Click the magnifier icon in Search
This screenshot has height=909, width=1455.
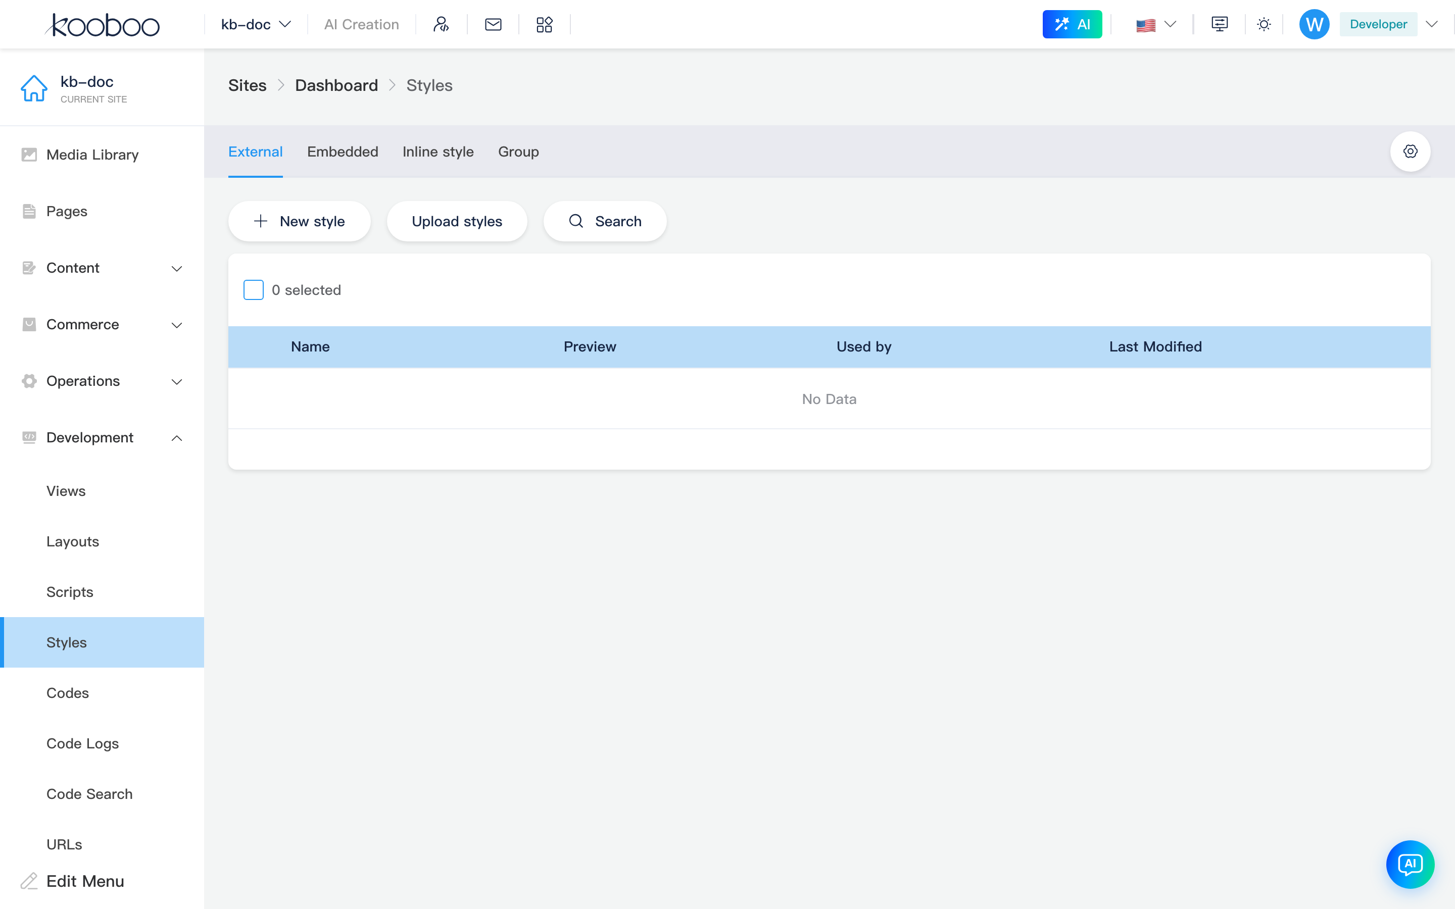click(x=576, y=221)
